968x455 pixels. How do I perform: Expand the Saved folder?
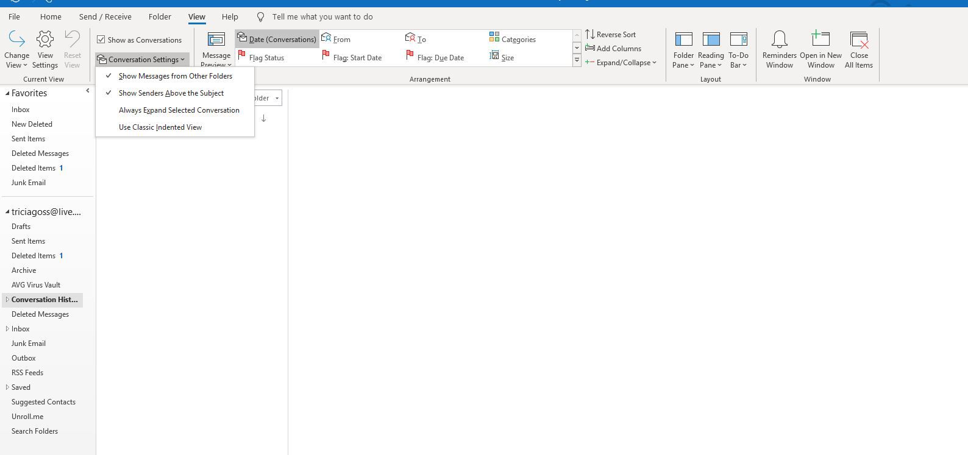pyautogui.click(x=7, y=387)
